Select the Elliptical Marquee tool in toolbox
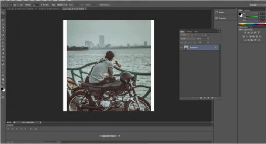The image size is (266, 144). (3, 17)
